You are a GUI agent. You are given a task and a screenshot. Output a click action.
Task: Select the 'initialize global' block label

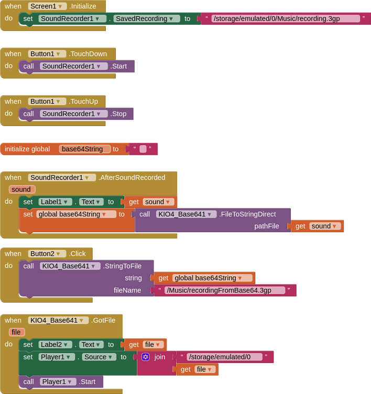[27, 149]
